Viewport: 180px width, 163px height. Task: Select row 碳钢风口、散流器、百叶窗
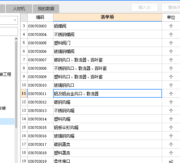coord(108,60)
